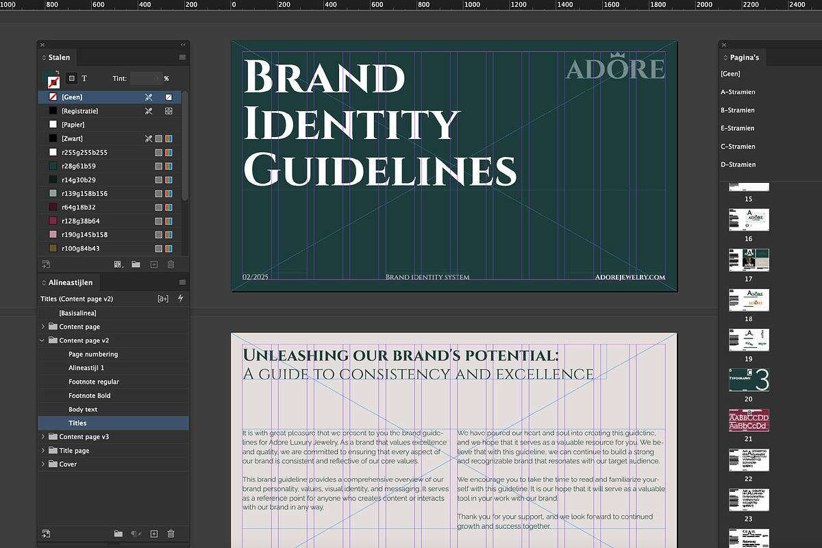Click non-editable pencil icon on [Zwart] row

tap(149, 138)
